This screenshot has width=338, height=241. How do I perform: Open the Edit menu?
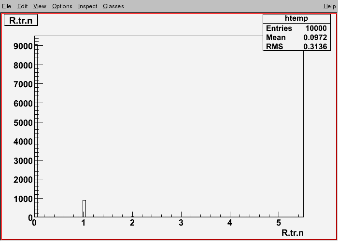22,6
